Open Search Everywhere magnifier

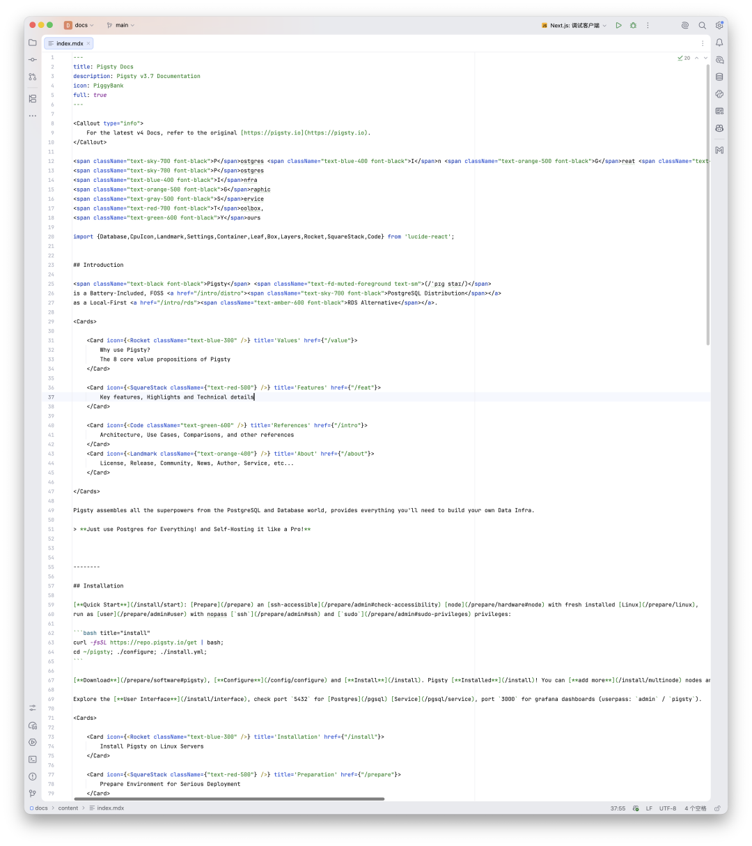coord(703,25)
